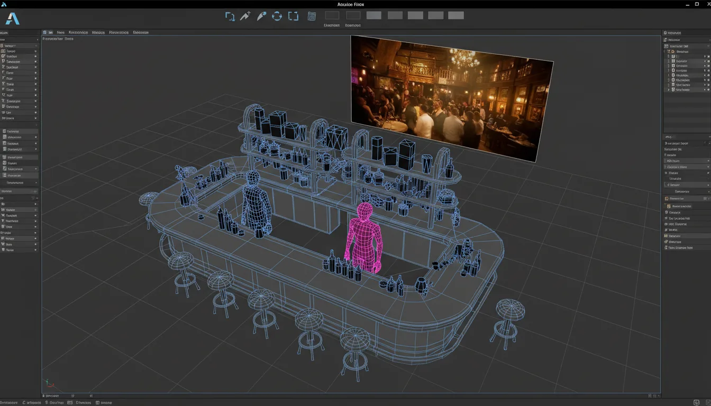This screenshot has height=406, width=711.
Task: Toggle visibility of the top item in the outliner
Action: pos(708,57)
